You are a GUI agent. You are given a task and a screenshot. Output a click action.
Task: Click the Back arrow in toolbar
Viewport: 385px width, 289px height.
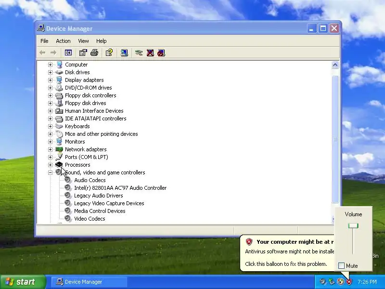pos(42,53)
